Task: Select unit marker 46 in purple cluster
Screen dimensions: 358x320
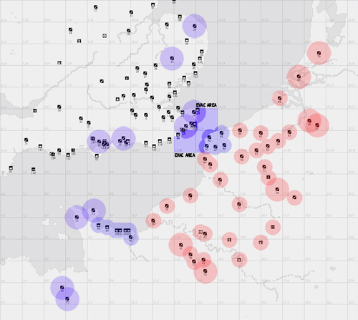Action: tap(209, 137)
